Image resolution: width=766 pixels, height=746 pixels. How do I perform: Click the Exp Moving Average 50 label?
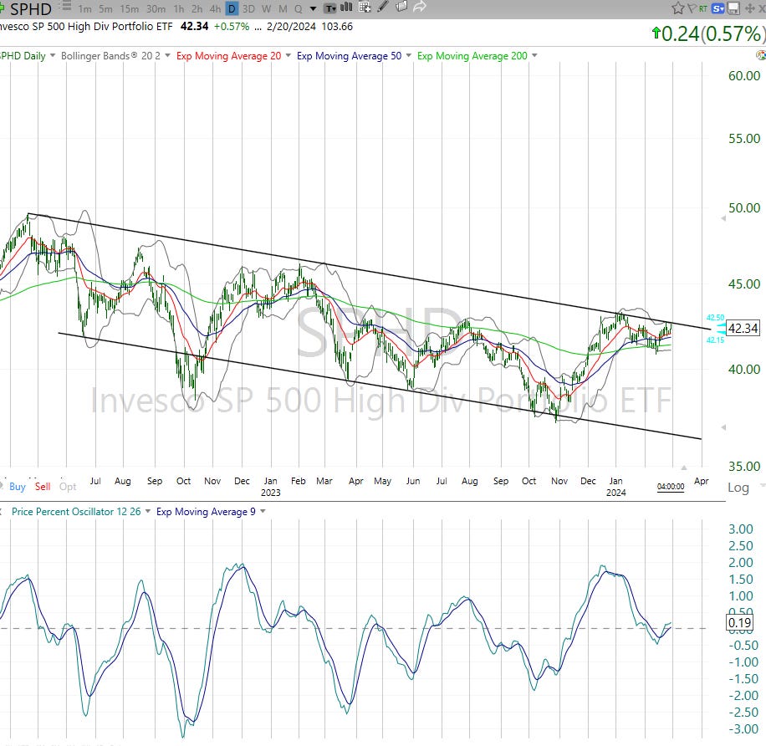click(x=349, y=56)
